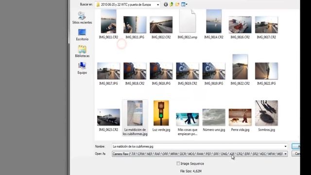Click the IMG_0612.xmp file name label
The height and width of the screenshot is (175, 311).
(x=188, y=37)
